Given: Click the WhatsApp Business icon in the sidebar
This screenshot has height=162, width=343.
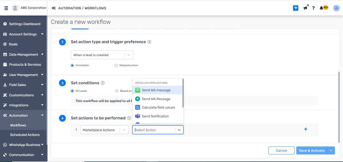Looking at the screenshot, I should (x=5, y=145).
